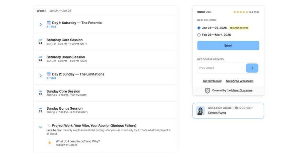Click the Your email input field
This screenshot has width=295, height=156.
click(x=221, y=68)
